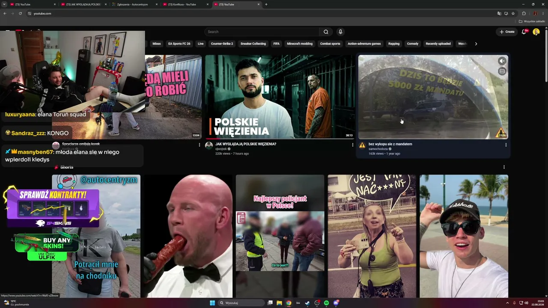Open the Chrome three-dot menu
This screenshot has height=308, width=548.
pos(543,13)
